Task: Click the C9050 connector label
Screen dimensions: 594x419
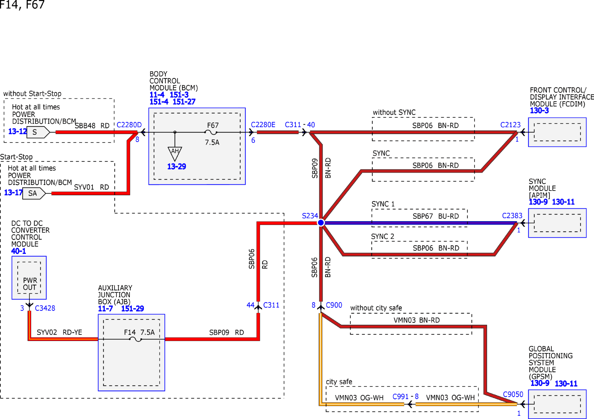Action: pyautogui.click(x=513, y=394)
